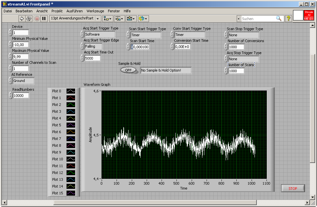Click the Suchen search field
This screenshot has width=317, height=207.
point(258,19)
